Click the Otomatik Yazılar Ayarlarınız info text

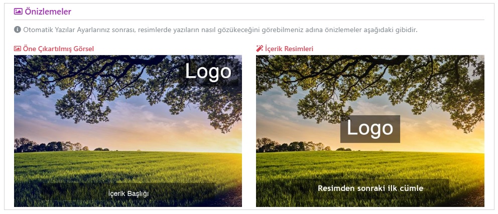(220, 30)
